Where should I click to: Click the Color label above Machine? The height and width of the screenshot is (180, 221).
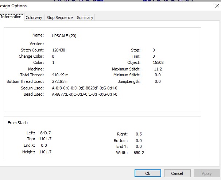[39, 62]
